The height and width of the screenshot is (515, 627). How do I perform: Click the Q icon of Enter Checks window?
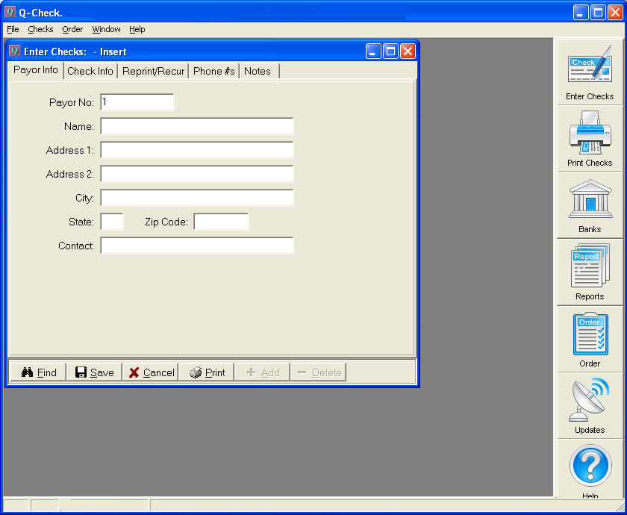15,51
